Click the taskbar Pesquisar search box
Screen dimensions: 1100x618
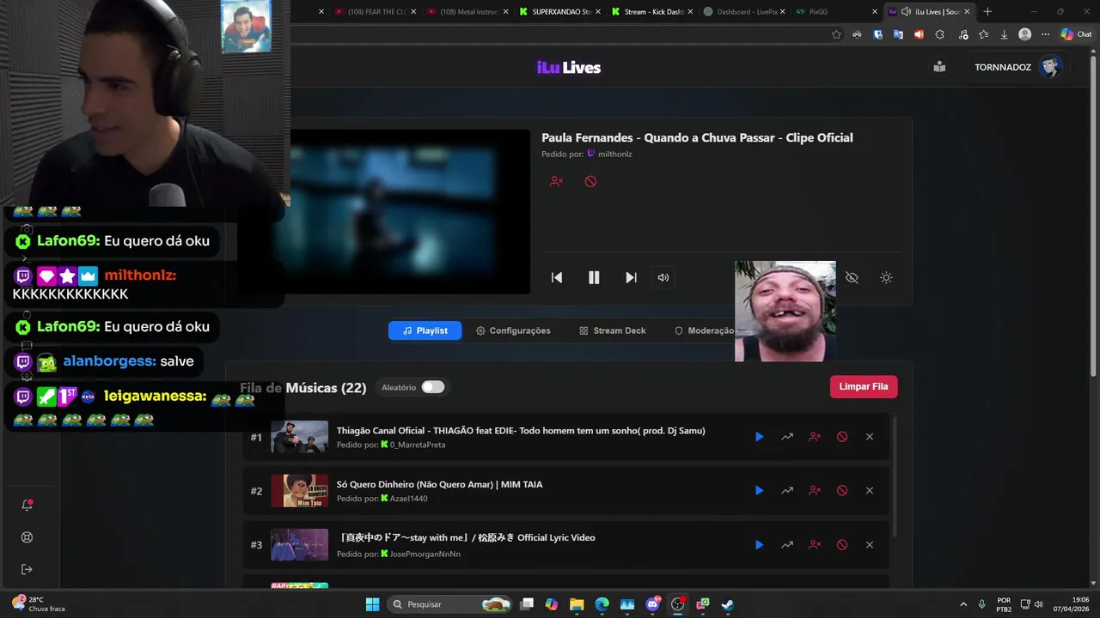(x=451, y=604)
